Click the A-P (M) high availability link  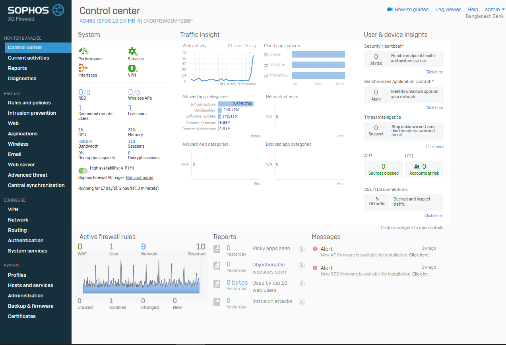click(127, 168)
